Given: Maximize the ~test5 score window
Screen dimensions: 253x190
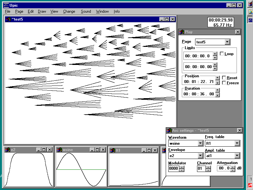Looking at the screenshot, I should pyautogui.click(x=167, y=19).
